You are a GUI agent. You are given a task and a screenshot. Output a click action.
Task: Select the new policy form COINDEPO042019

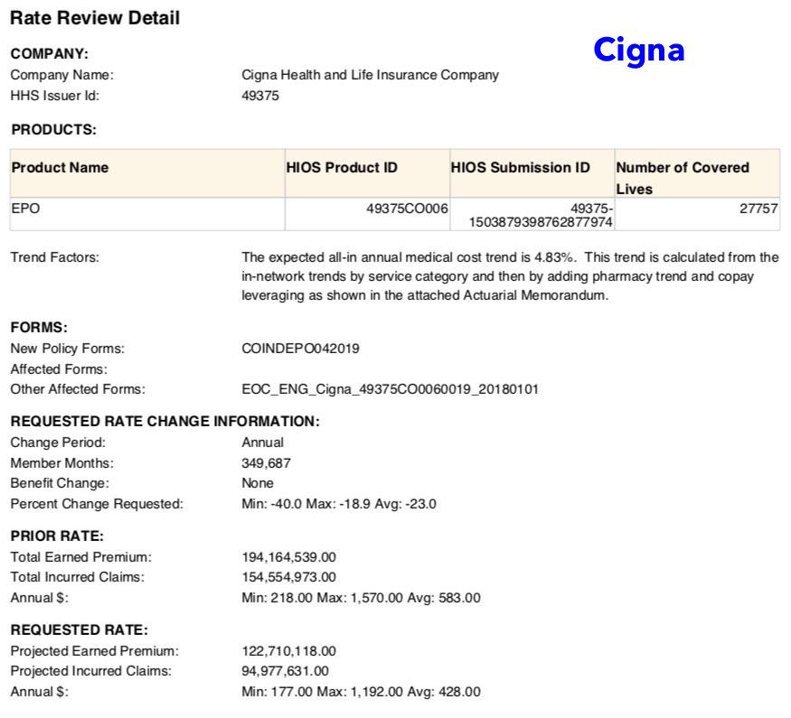pyautogui.click(x=300, y=349)
